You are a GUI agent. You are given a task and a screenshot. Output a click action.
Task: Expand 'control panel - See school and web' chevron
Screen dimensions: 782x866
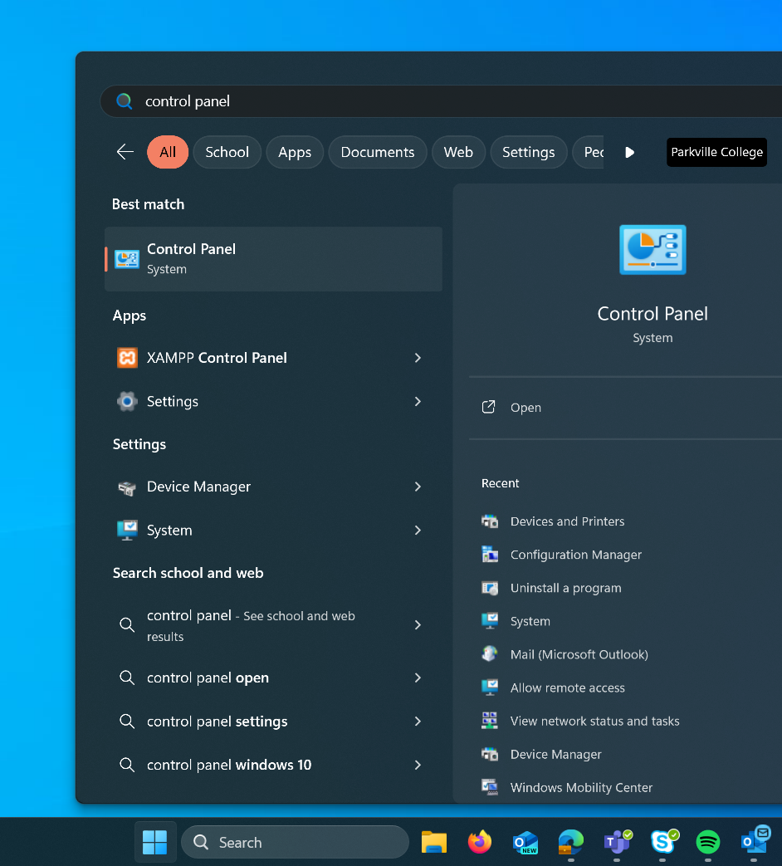coord(418,624)
